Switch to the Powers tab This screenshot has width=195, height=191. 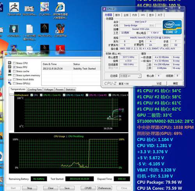click(x=59, y=90)
